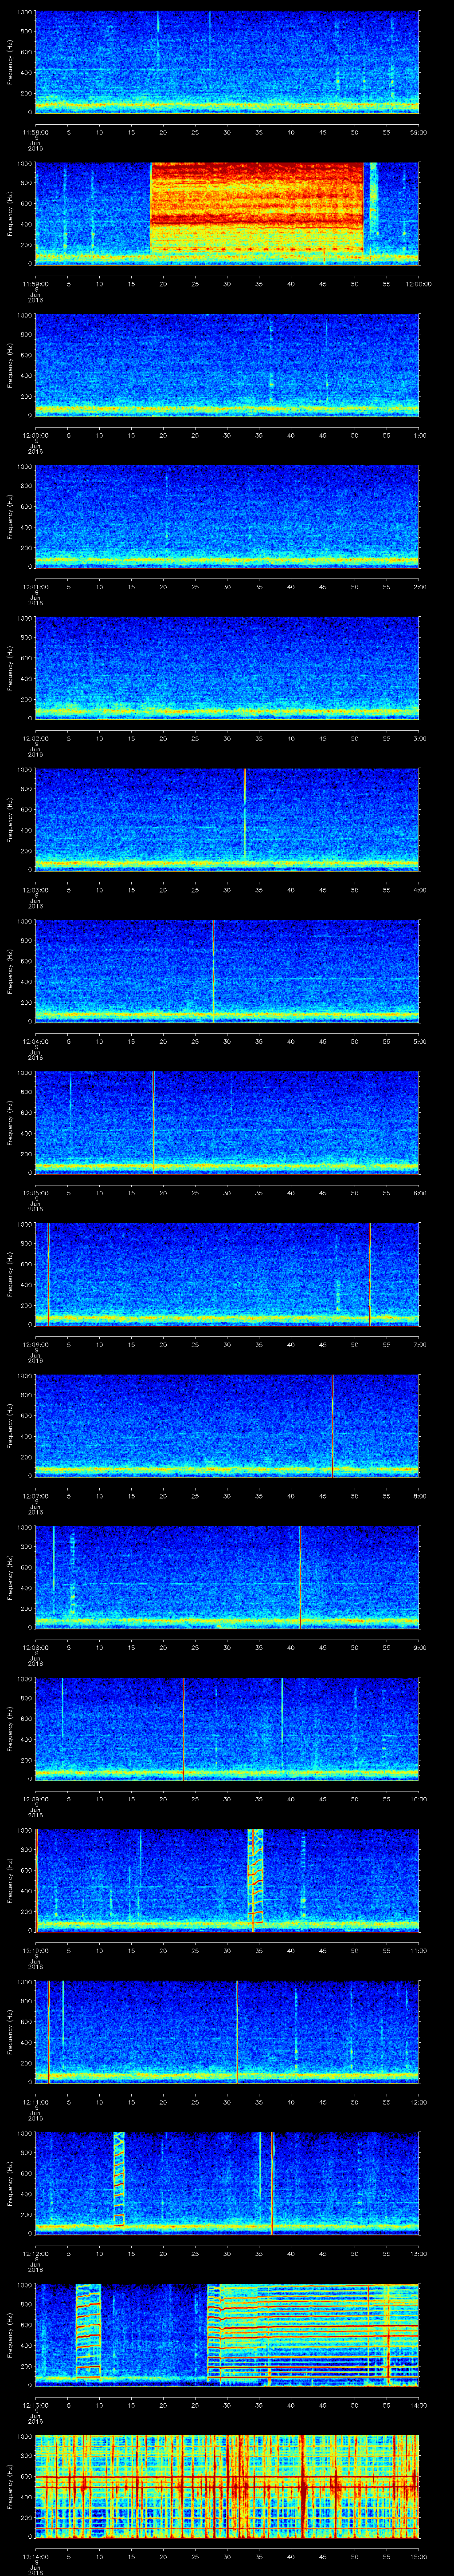Image resolution: width=454 pixels, height=2576 pixels.
Task: Select the '12:01:00' start time label
Action: pyautogui.click(x=35, y=587)
